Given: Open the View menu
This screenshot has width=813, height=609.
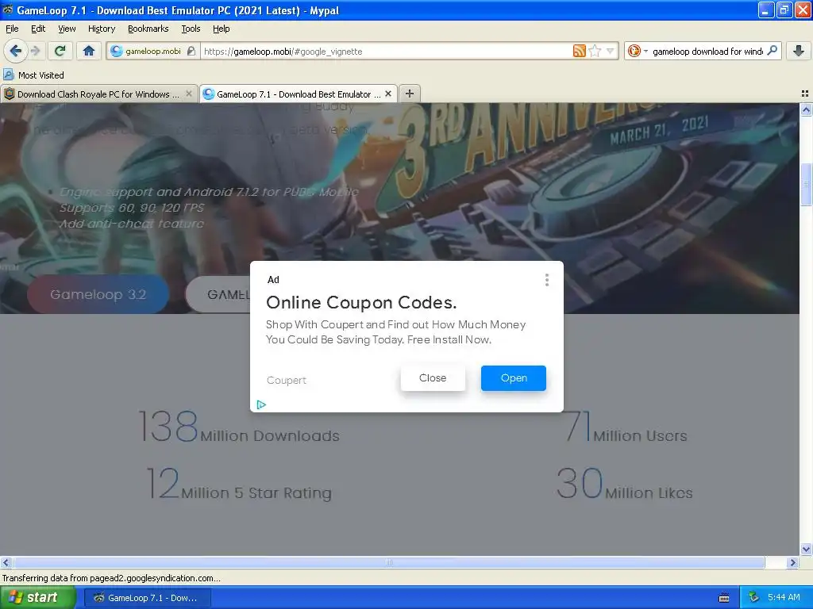Looking at the screenshot, I should [x=67, y=29].
